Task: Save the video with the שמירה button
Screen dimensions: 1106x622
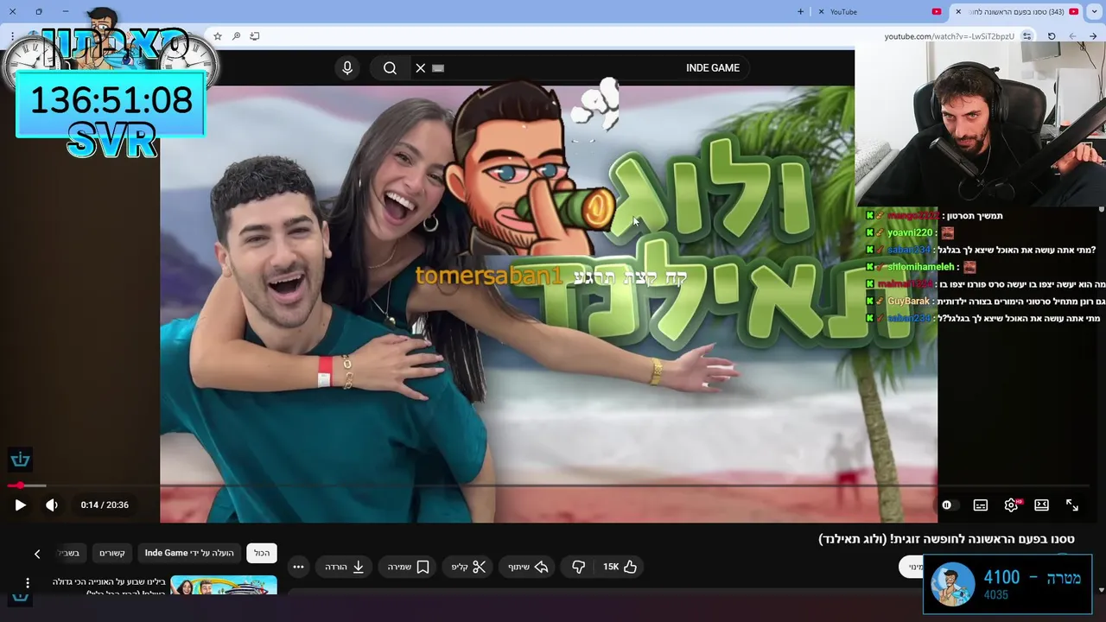Action: 409,567
